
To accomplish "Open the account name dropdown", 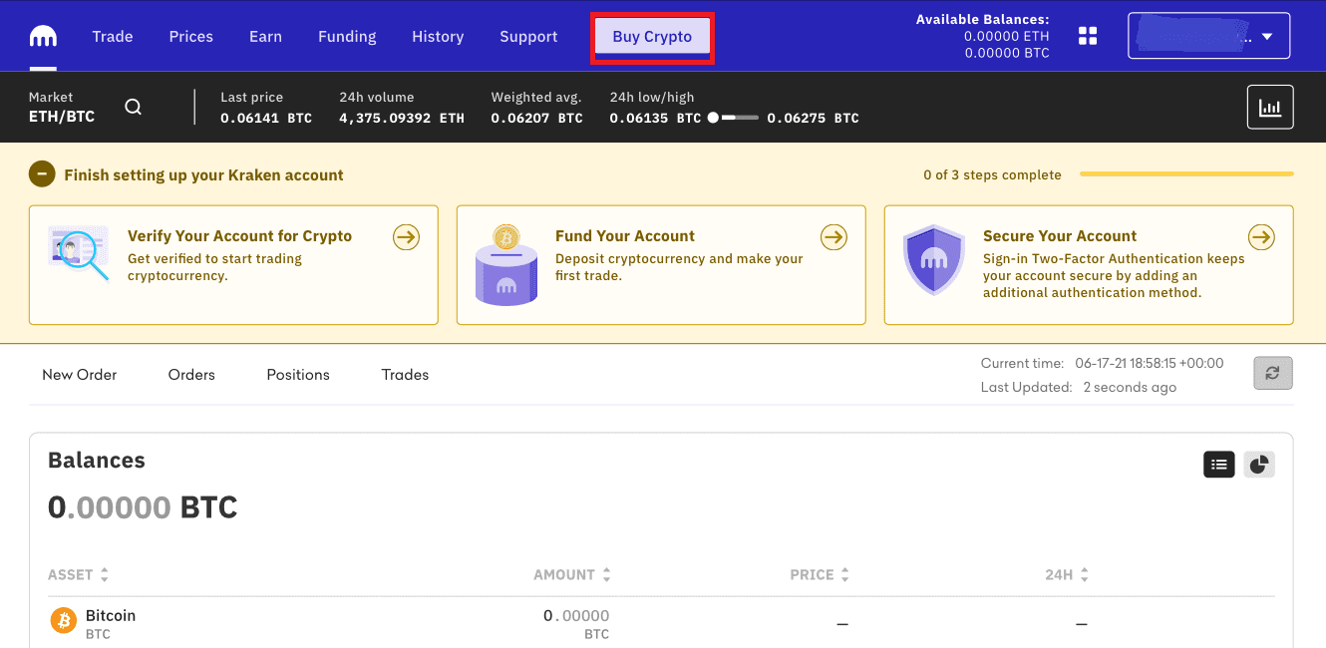I will 1208,36.
